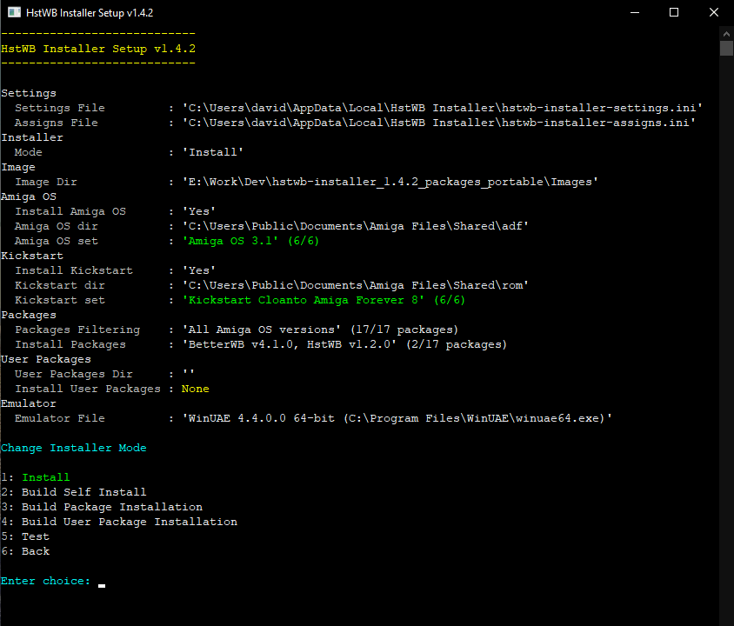Click the 'Amiga OS' section heading
This screenshot has width=734, height=626.
29,196
